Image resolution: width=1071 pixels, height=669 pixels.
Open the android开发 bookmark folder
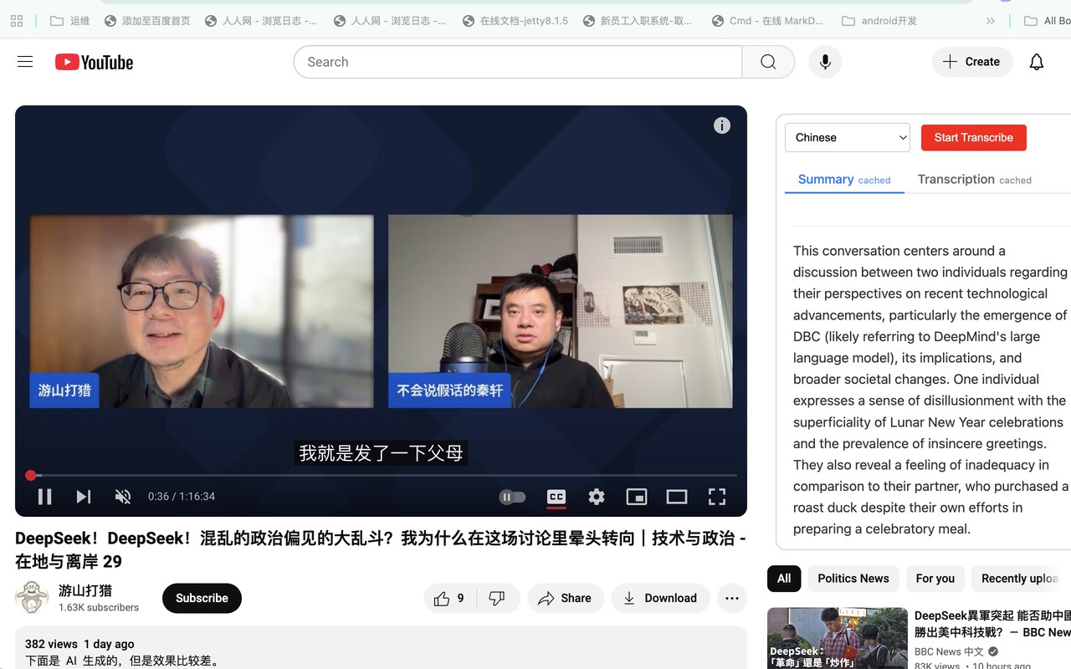(x=879, y=21)
